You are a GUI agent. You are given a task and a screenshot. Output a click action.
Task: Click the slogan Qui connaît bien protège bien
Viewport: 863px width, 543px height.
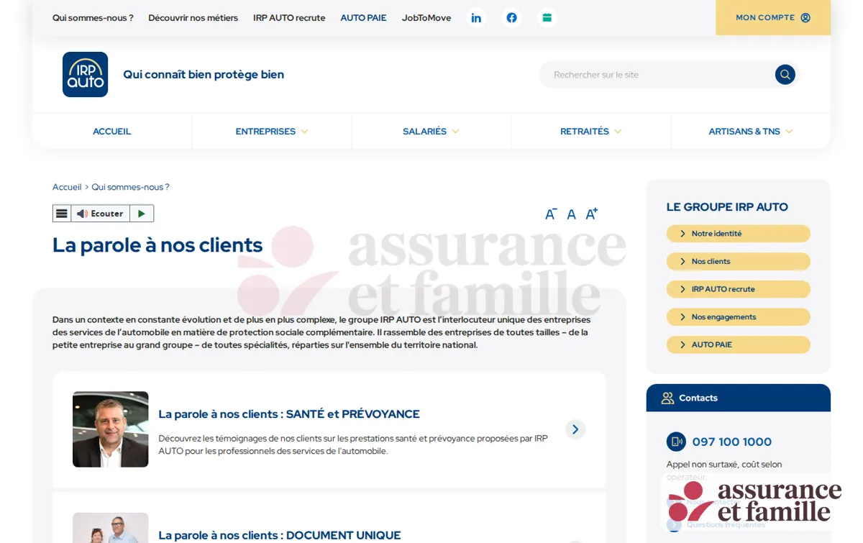click(x=204, y=74)
